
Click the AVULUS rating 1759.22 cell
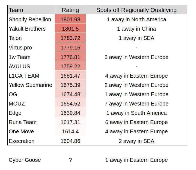tap(70, 66)
